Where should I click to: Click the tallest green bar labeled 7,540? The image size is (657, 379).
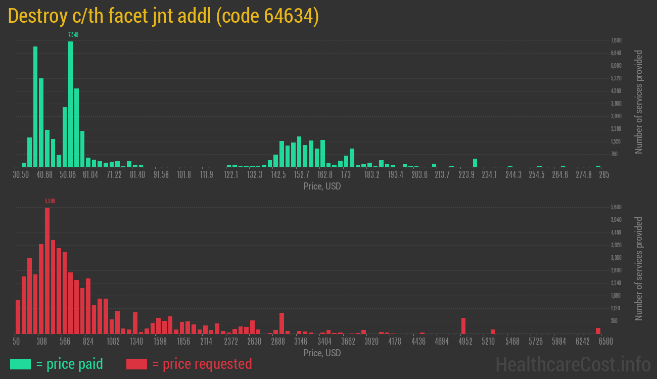(x=70, y=104)
